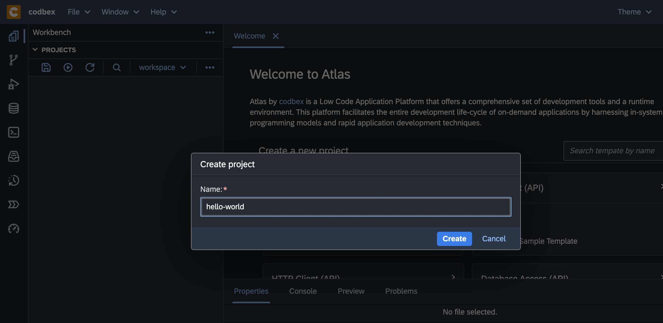
Task: Open Workbench panel more options dots
Action: 210,33
